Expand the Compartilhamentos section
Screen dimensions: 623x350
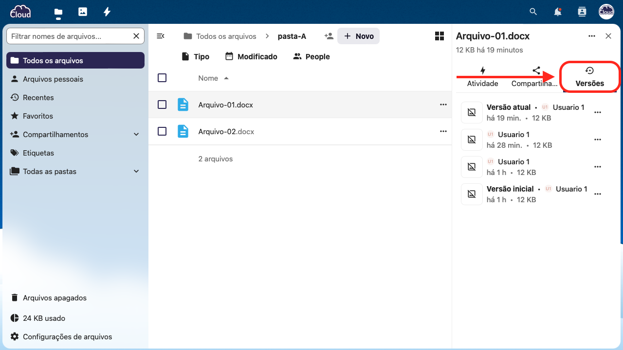136,135
